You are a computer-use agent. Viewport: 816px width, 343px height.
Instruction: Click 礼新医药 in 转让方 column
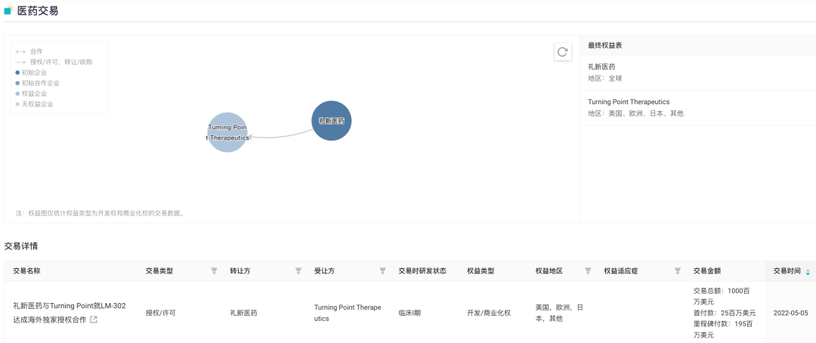(243, 313)
